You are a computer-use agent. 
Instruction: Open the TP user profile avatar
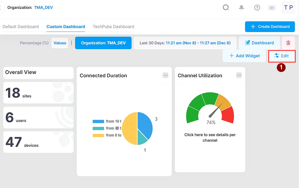[289, 8]
